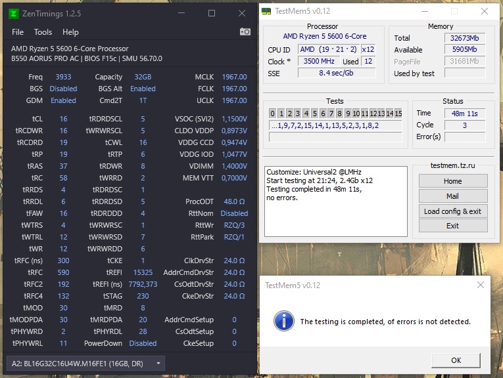This screenshot has width=503, height=378.
Task: Click the FCLK value 1967.00
Action: pyautogui.click(x=234, y=89)
